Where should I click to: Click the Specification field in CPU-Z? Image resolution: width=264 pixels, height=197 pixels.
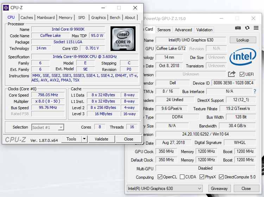point(85,57)
